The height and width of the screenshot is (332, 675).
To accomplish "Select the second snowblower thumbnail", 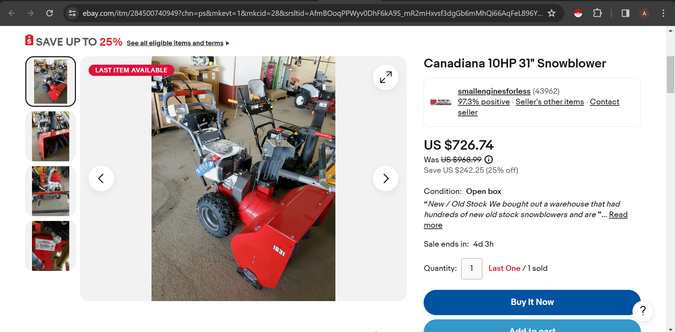I will (x=51, y=136).
